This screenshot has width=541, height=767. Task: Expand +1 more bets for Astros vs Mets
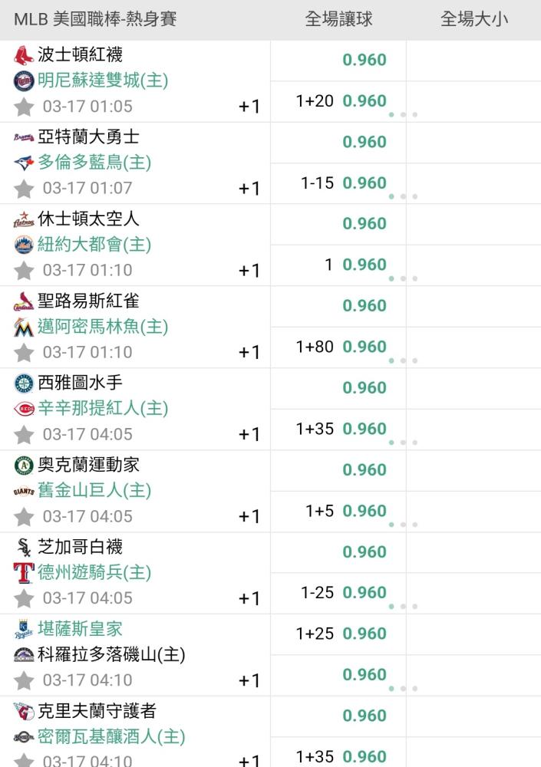[249, 271]
